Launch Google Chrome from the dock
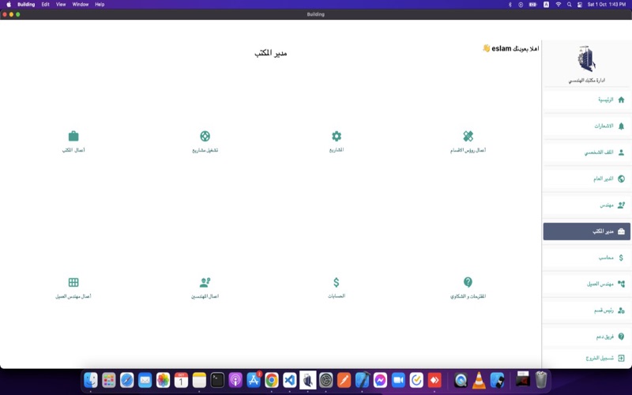The width and height of the screenshot is (632, 395). click(x=272, y=380)
